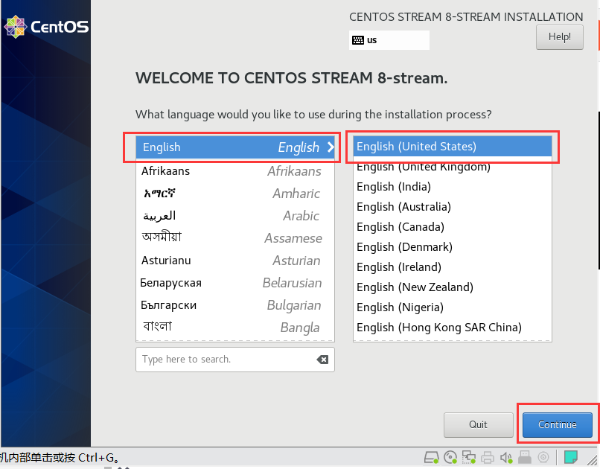Viewport: 600px width, 469px height.
Task: Choose English (United Kingdom) locale
Action: (x=453, y=167)
